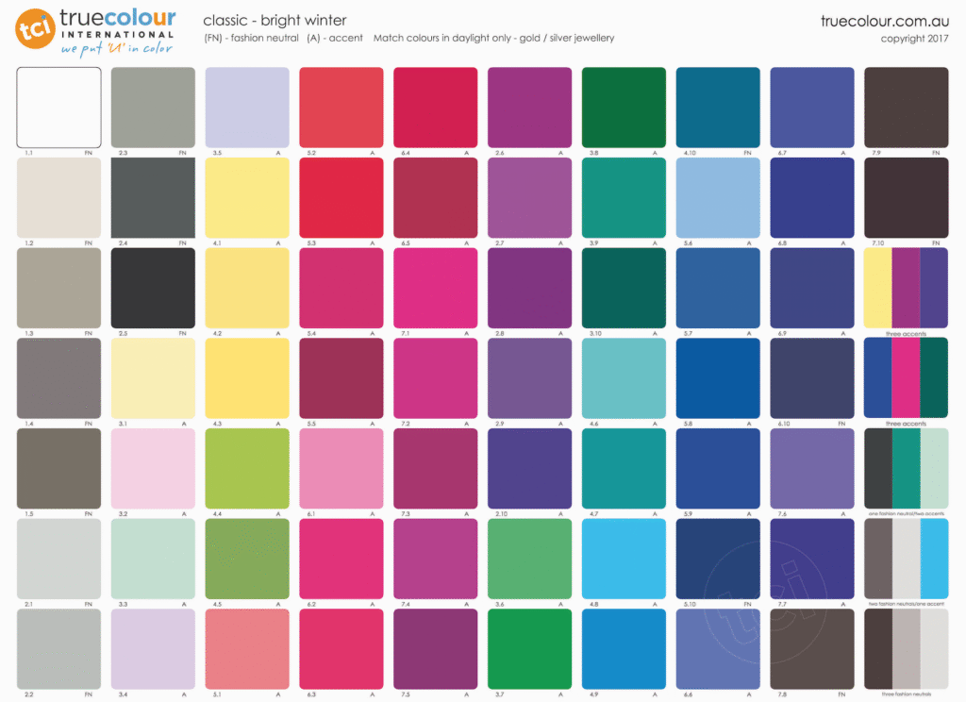Select the two fashion neutrals/one accent combo
The image size is (966, 702).
[x=907, y=559]
